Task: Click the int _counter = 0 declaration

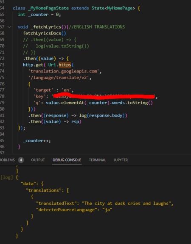Action: pos(39,14)
